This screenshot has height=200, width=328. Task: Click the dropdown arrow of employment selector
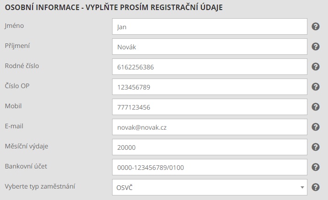pos(302,187)
